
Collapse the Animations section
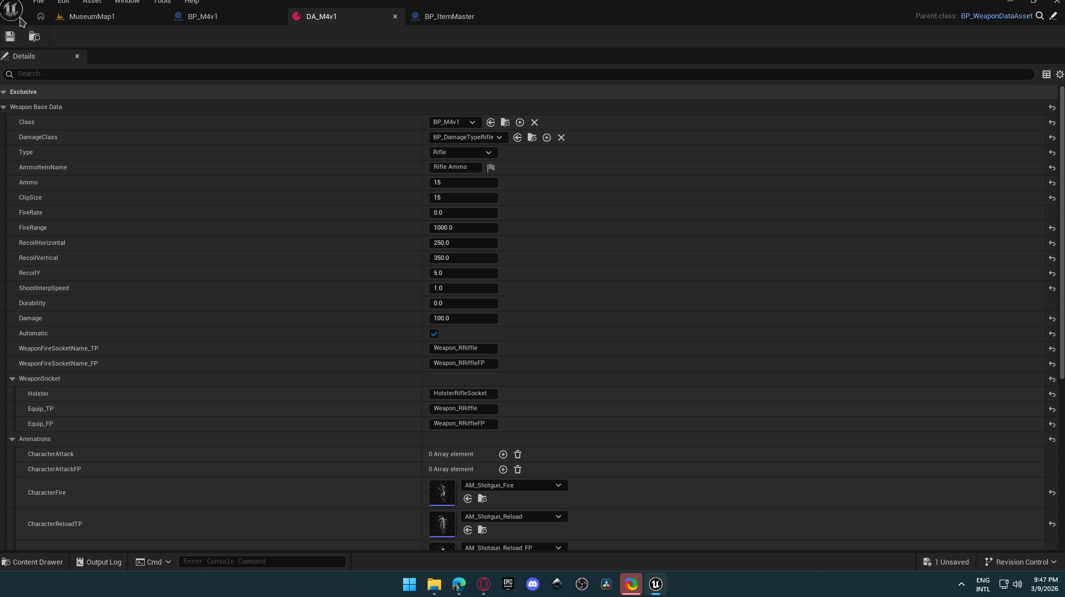12,439
